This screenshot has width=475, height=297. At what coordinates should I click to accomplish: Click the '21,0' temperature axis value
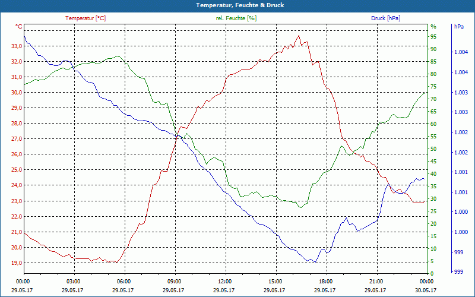(x=17, y=232)
